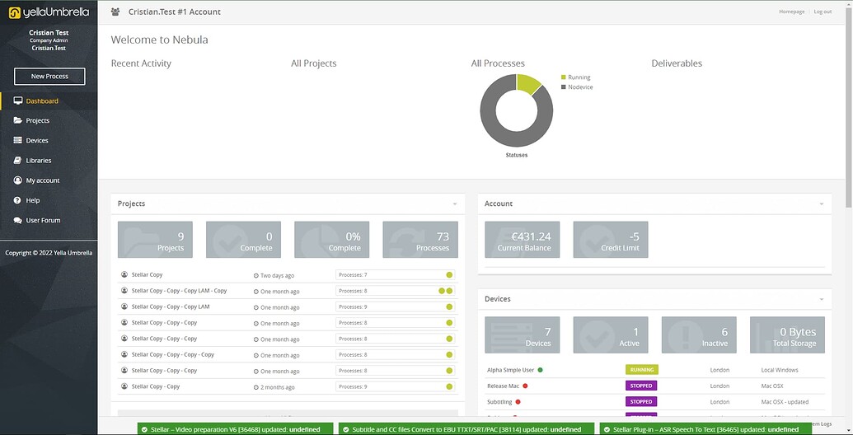Screen dimensions: 853x435
Task: Click the Help question mark icon
Action: point(18,200)
